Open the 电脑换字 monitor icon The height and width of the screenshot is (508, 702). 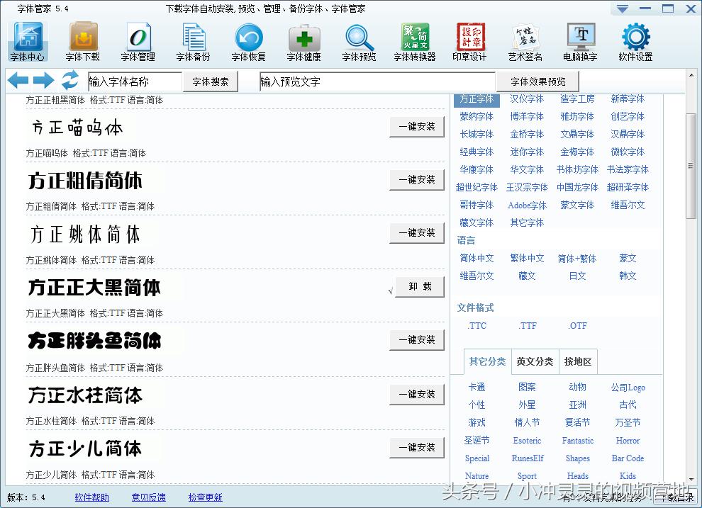[580, 41]
